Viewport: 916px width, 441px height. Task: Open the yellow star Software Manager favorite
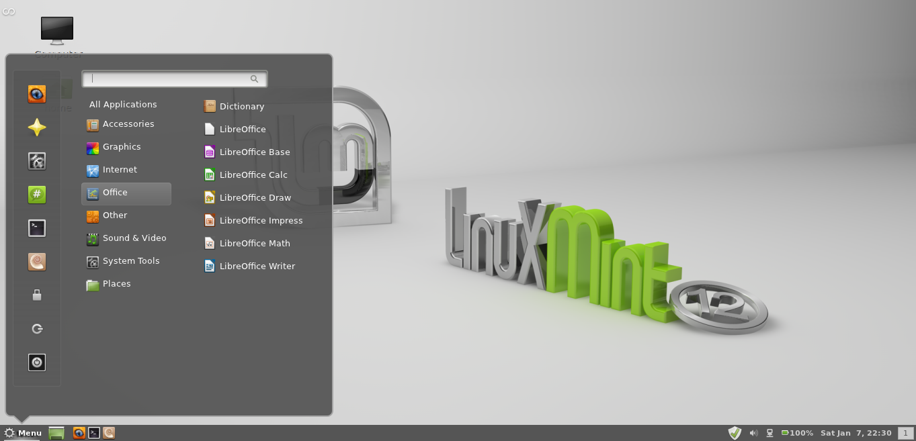coord(37,128)
